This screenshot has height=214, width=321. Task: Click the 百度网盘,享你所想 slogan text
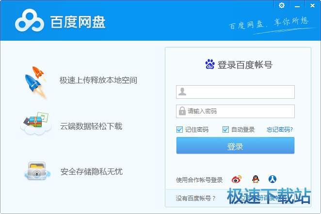click(x=269, y=24)
